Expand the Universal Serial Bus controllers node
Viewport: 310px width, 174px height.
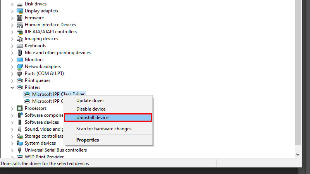pyautogui.click(x=12, y=150)
